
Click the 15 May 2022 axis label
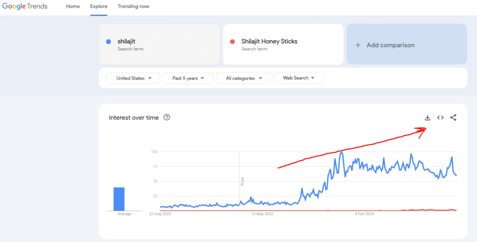pos(262,214)
